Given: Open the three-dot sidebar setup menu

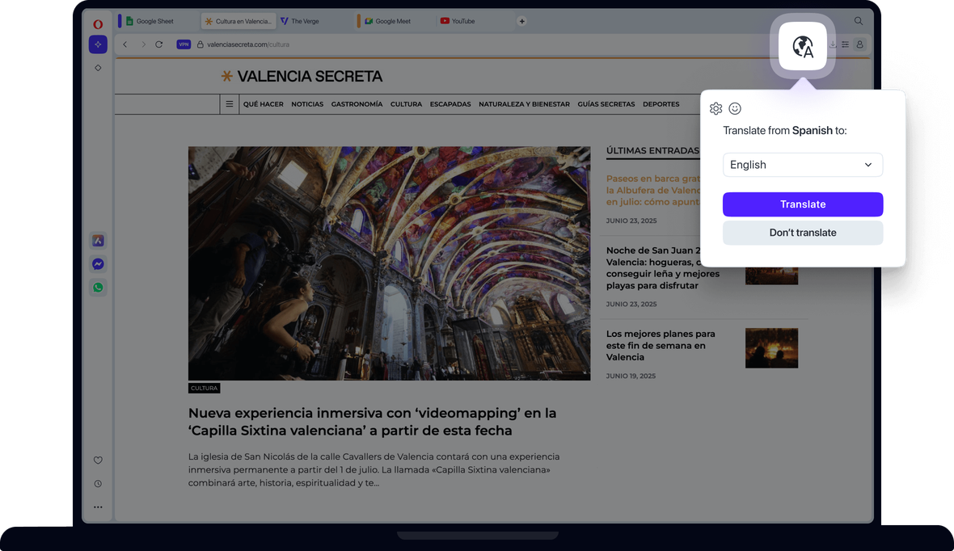Looking at the screenshot, I should pos(98,507).
